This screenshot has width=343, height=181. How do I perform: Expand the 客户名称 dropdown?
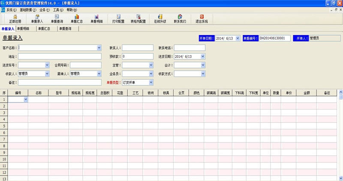(x=99, y=47)
